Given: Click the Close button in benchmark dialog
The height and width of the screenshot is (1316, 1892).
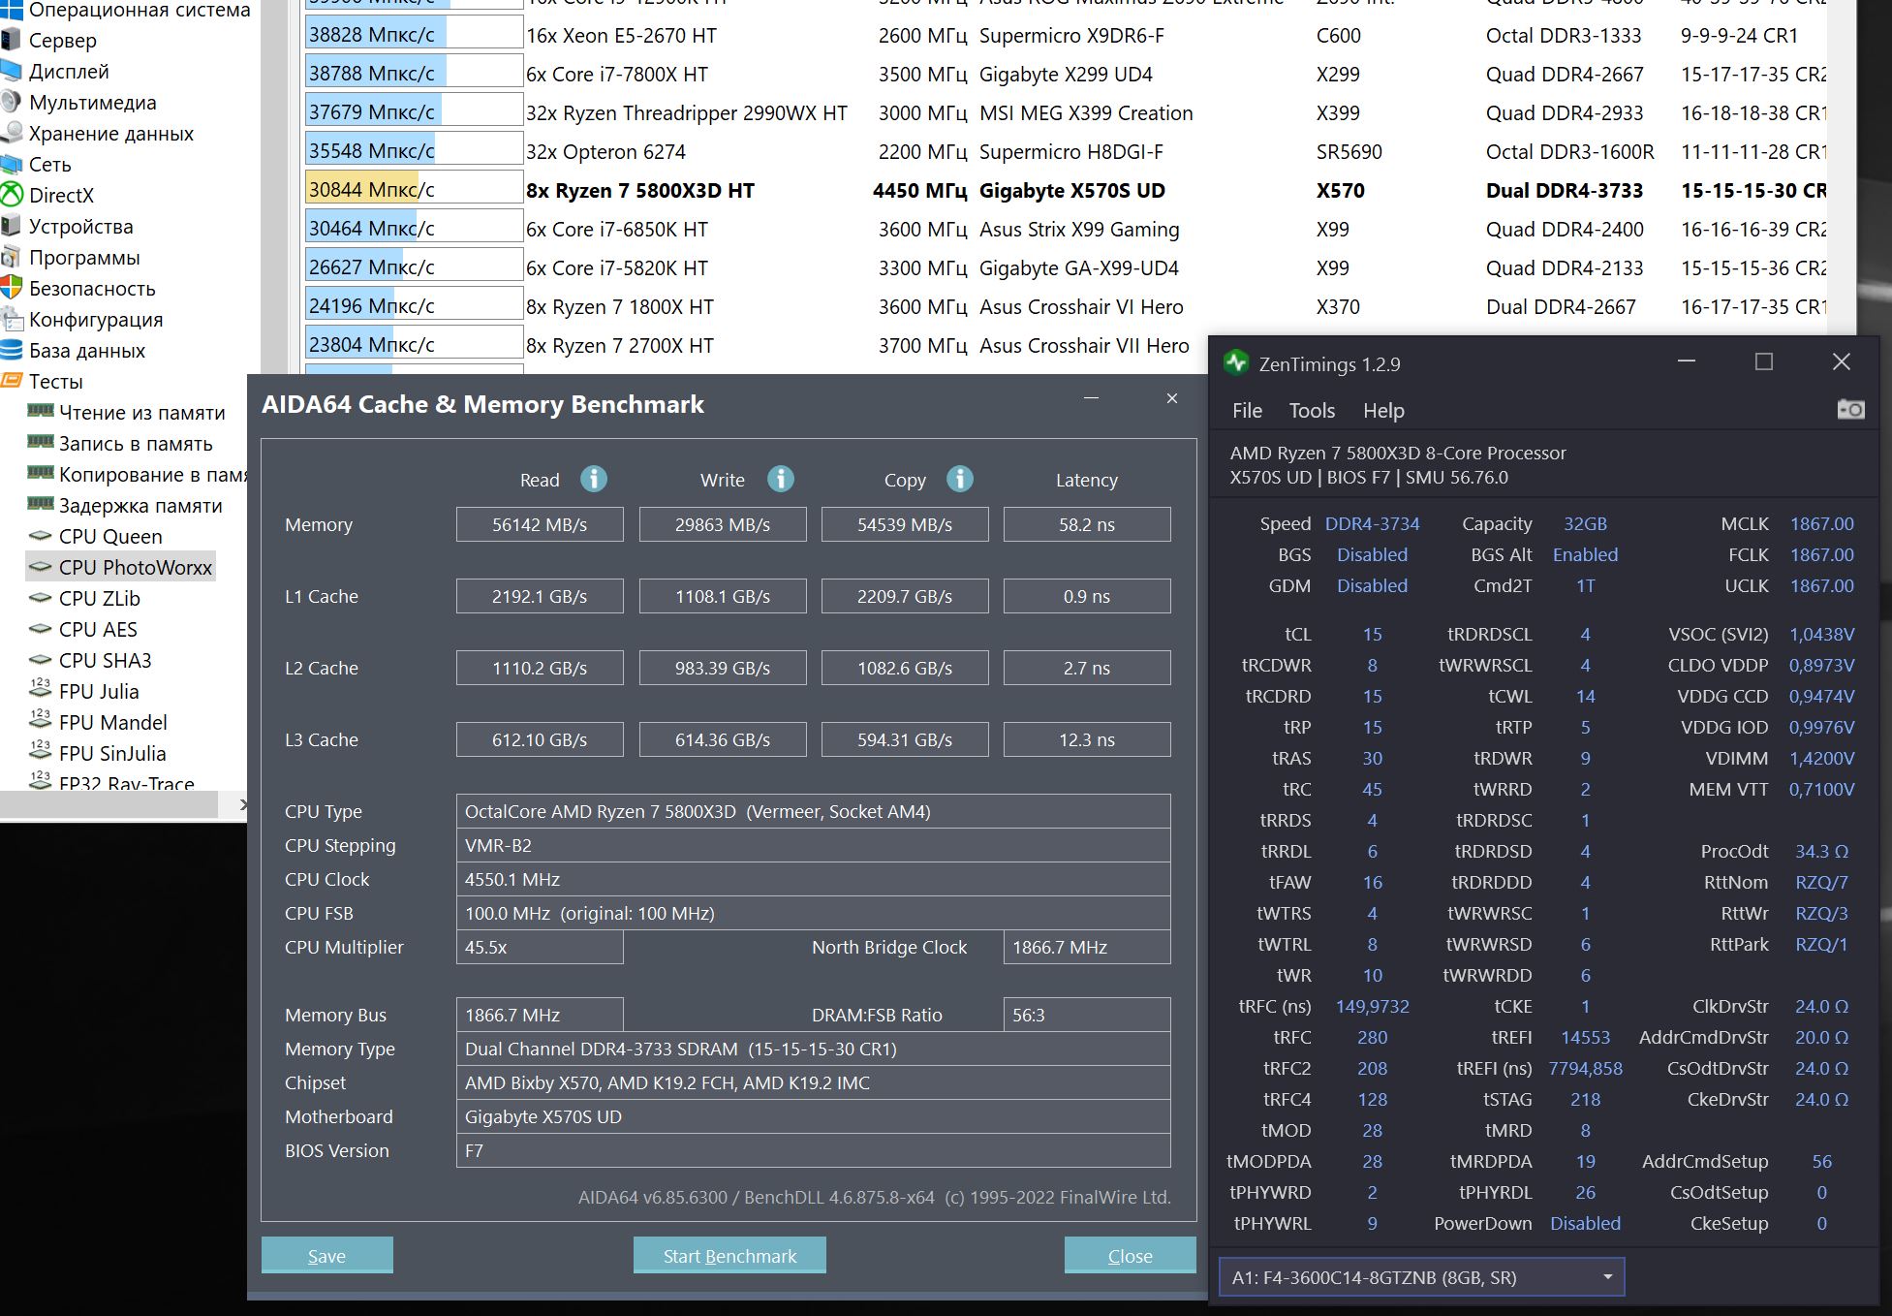Looking at the screenshot, I should coord(1129,1255).
